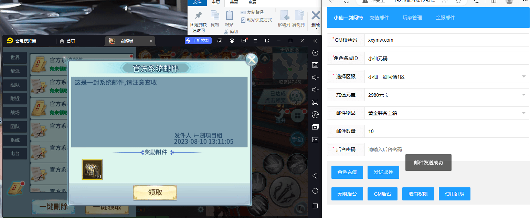This screenshot has height=218, width=530.
Task: Click the 邮件数量 input field
Action: pos(447,131)
